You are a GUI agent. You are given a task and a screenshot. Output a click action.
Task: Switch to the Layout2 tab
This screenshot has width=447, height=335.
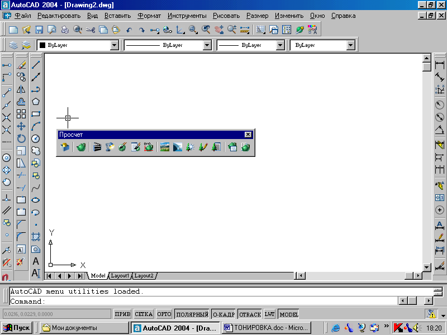[144, 276]
